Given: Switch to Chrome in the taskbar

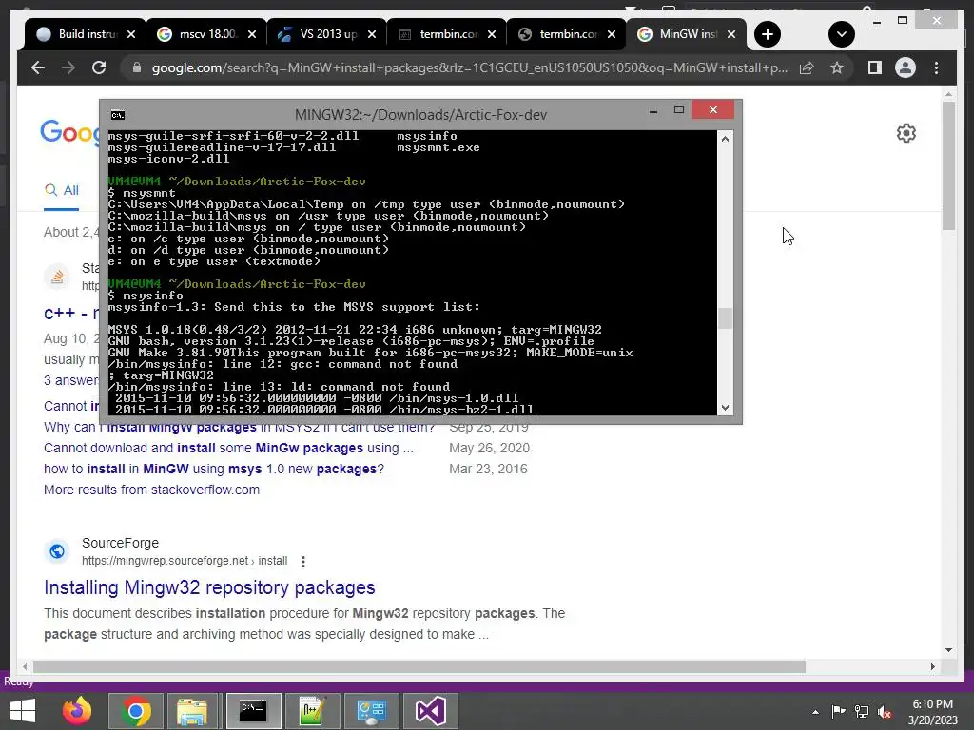Looking at the screenshot, I should [x=136, y=711].
